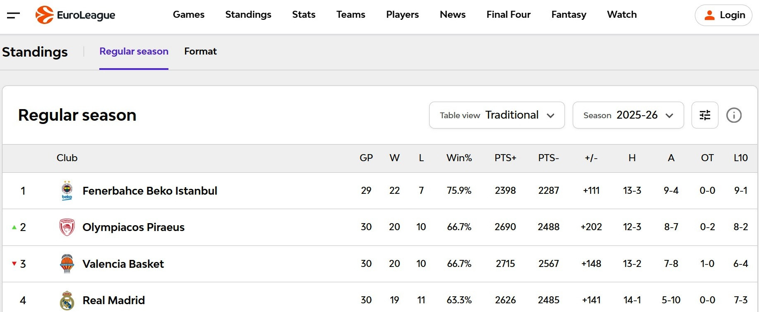This screenshot has width=759, height=312.
Task: Sort the standings by the PTS+ column header
Action: 505,158
